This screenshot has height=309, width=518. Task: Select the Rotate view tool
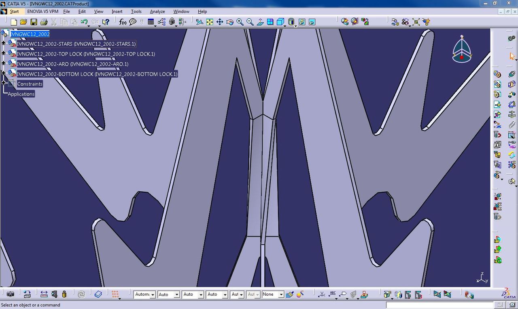click(x=230, y=22)
